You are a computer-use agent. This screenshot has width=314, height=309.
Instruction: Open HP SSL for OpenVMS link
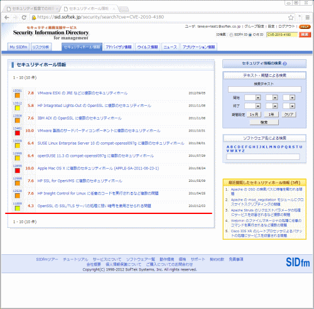click(80, 181)
